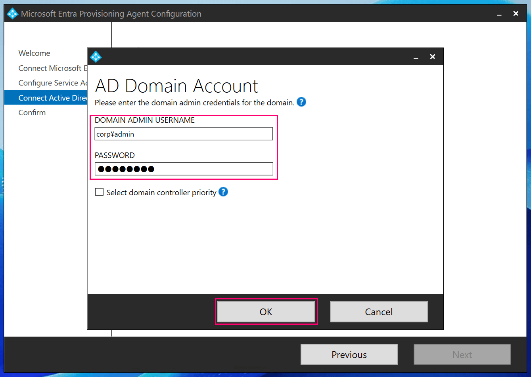Select the Welcome step in the sidebar
Image resolution: width=531 pixels, height=377 pixels.
[35, 53]
